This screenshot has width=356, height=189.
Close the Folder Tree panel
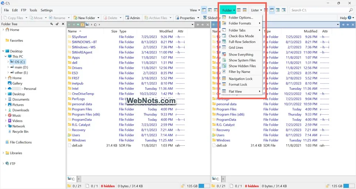pyautogui.click(x=63, y=24)
